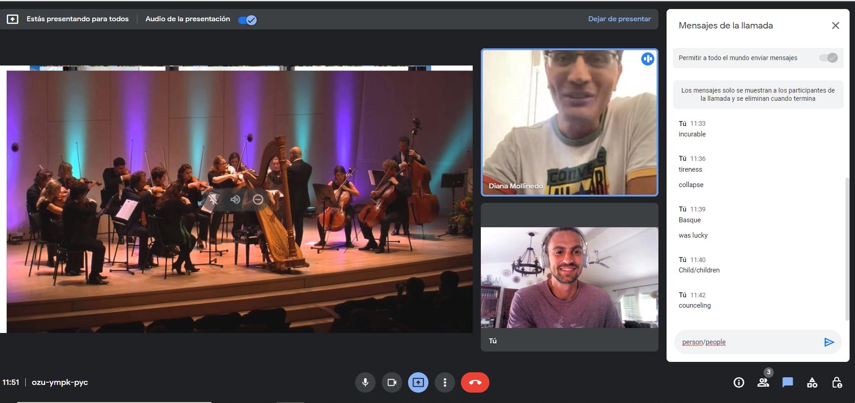This screenshot has width=855, height=403.
Task: Click the present screen button
Action: click(418, 383)
